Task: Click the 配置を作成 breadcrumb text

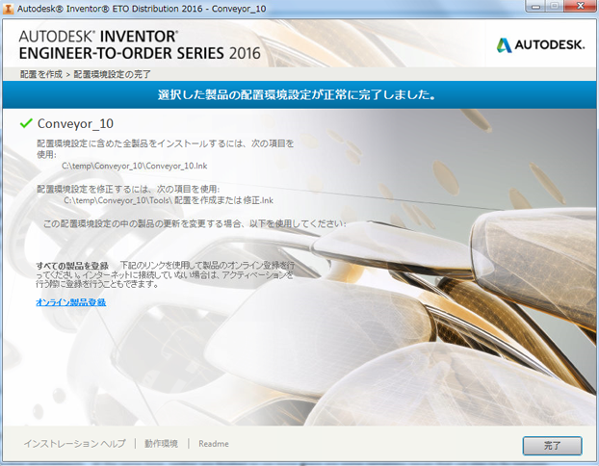Action: click(x=41, y=74)
